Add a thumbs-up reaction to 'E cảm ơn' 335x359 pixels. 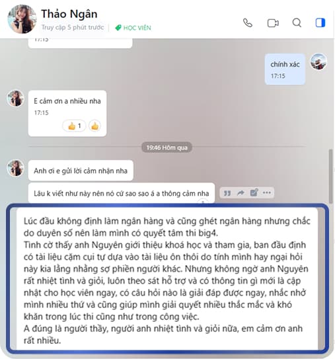click(94, 126)
